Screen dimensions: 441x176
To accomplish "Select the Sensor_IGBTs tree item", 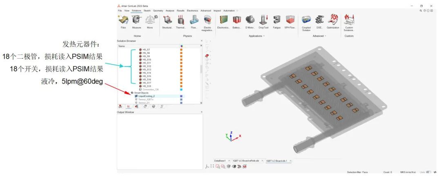I will (x=146, y=99).
